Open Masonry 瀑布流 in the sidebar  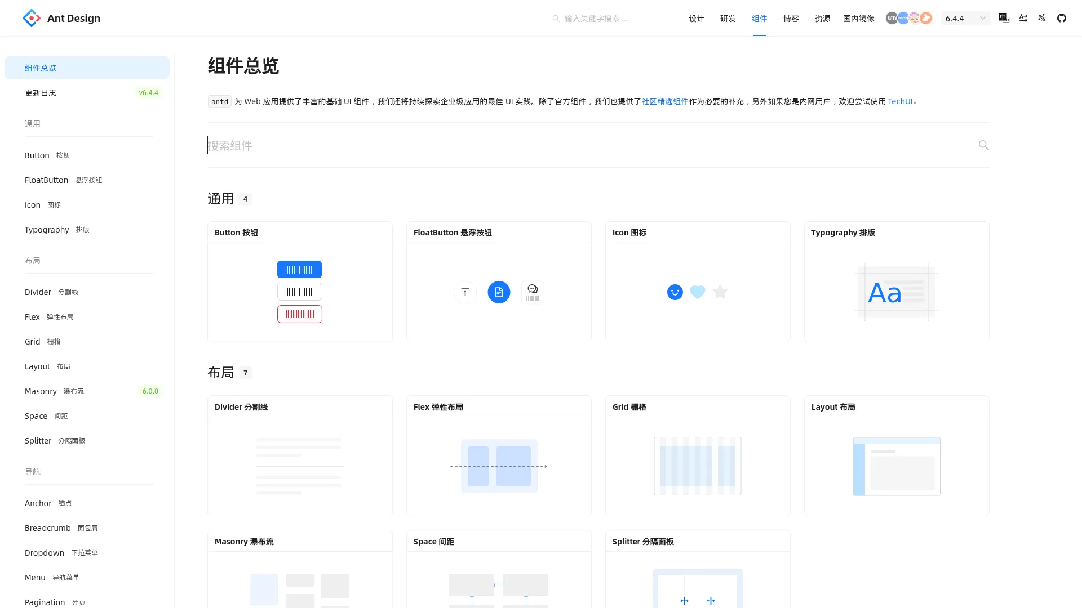pyautogui.click(x=87, y=391)
